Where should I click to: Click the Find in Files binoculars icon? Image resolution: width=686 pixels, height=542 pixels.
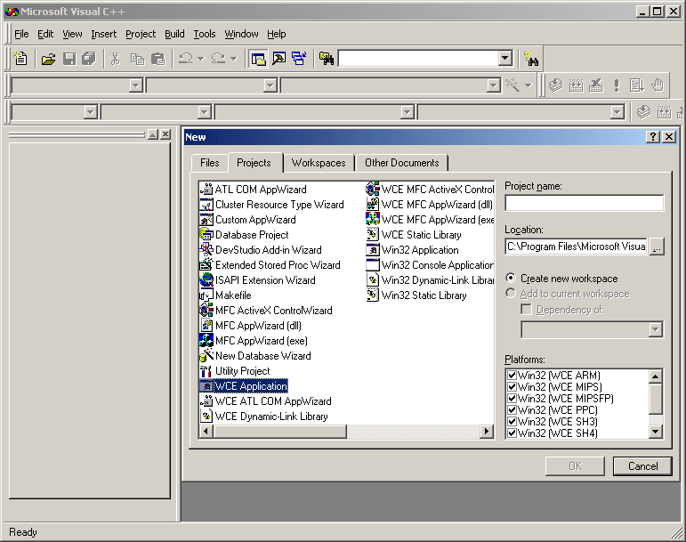[x=327, y=59]
